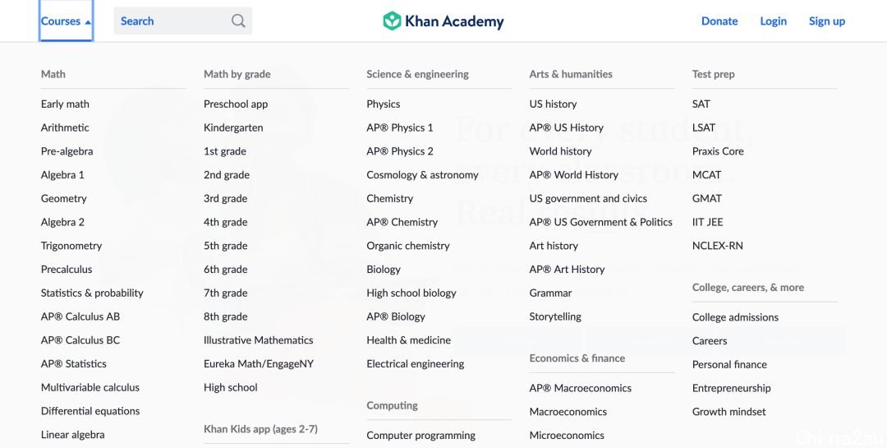
Task: Click the magnifying glass search icon
Action: coord(238,21)
